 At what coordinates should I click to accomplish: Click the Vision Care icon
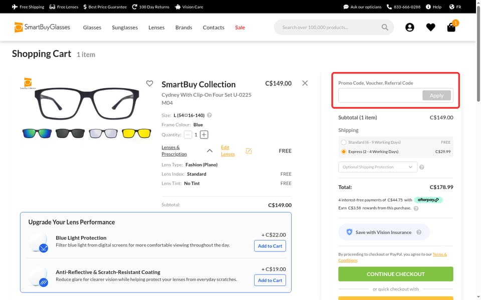click(x=177, y=6)
